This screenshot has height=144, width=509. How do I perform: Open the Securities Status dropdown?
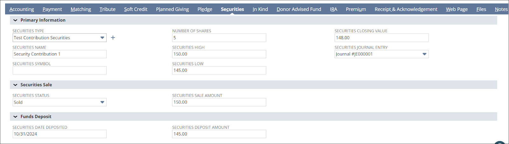tap(102, 102)
